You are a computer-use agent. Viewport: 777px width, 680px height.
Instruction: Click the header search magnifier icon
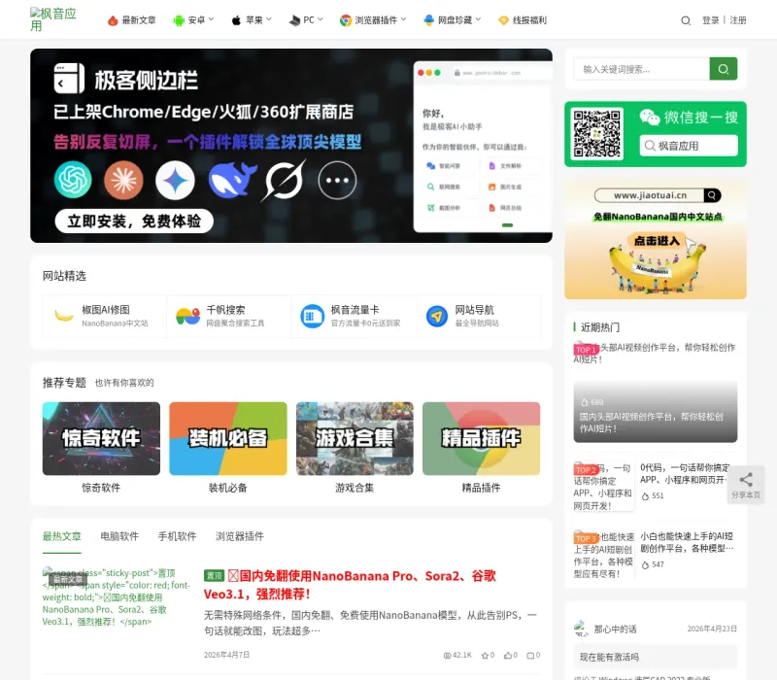click(x=686, y=20)
